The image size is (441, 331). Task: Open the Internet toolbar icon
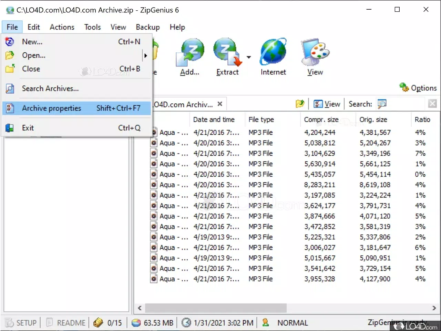point(273,52)
